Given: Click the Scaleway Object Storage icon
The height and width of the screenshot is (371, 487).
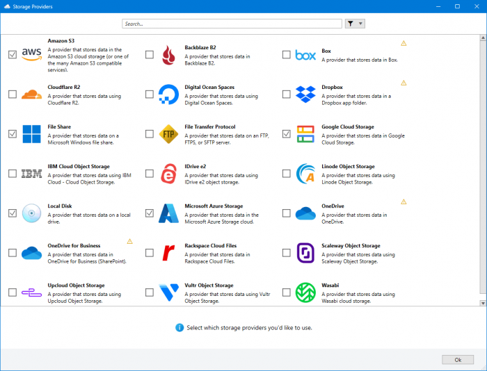Looking at the screenshot, I should 305,252.
